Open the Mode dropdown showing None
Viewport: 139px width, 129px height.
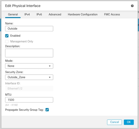[29, 66]
